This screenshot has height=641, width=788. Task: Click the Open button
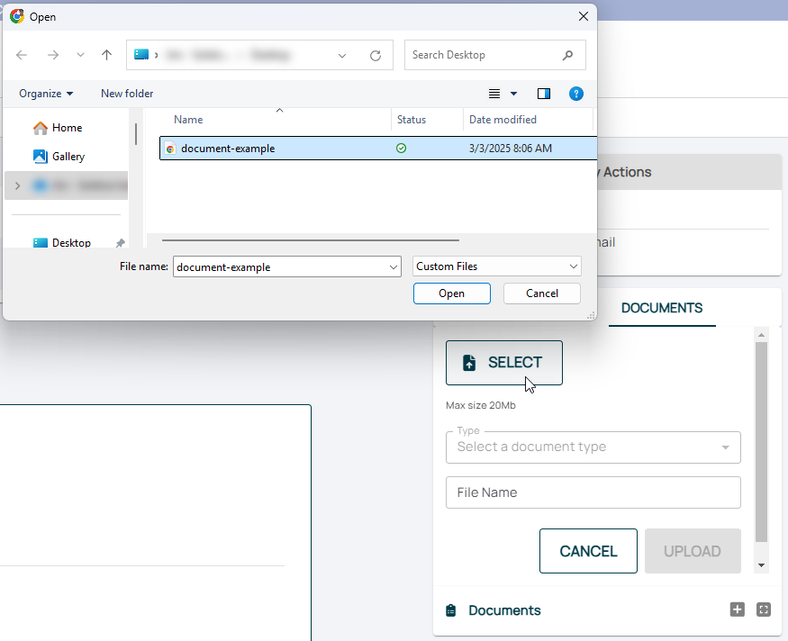451,293
